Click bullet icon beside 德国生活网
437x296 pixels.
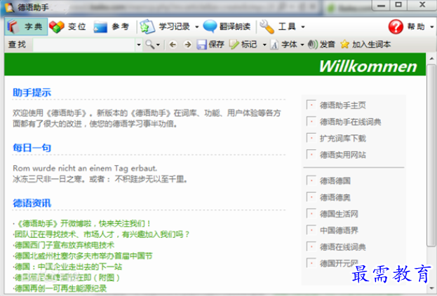tap(311, 213)
